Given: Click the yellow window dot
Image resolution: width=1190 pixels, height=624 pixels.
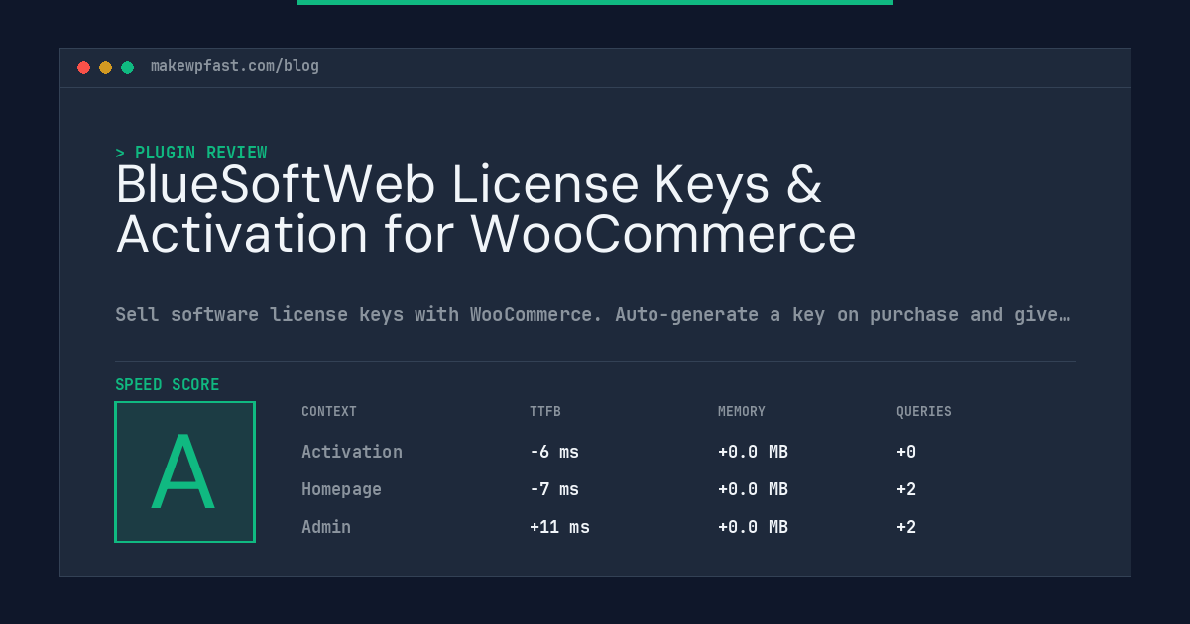Looking at the screenshot, I should 106,67.
